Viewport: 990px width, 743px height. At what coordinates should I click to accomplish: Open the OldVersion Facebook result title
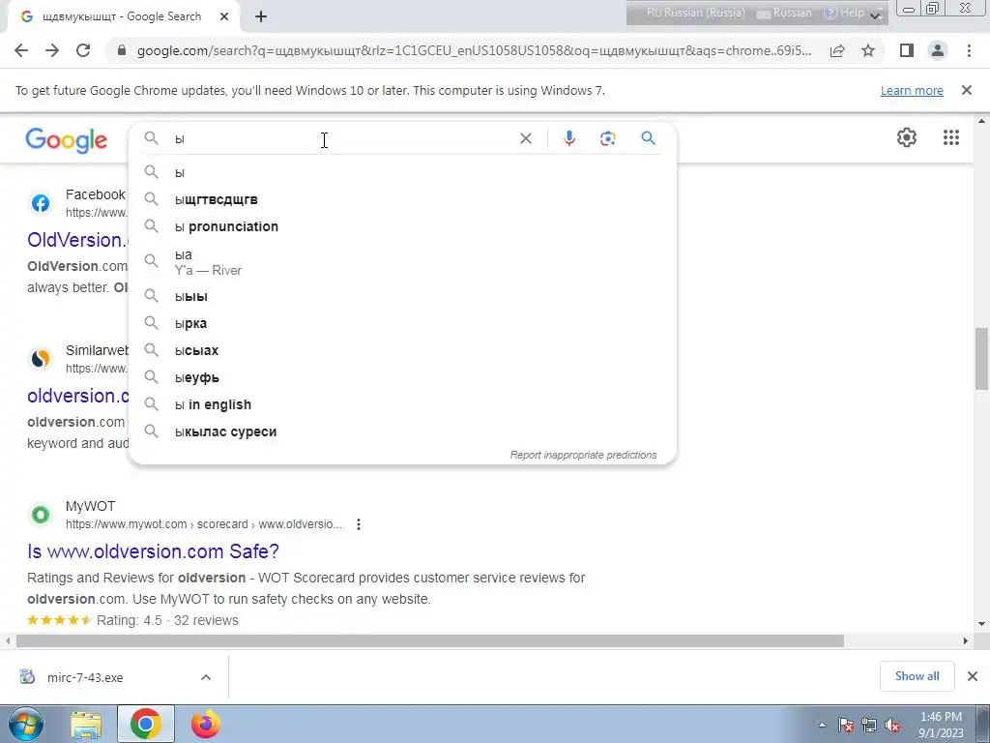tap(77, 240)
